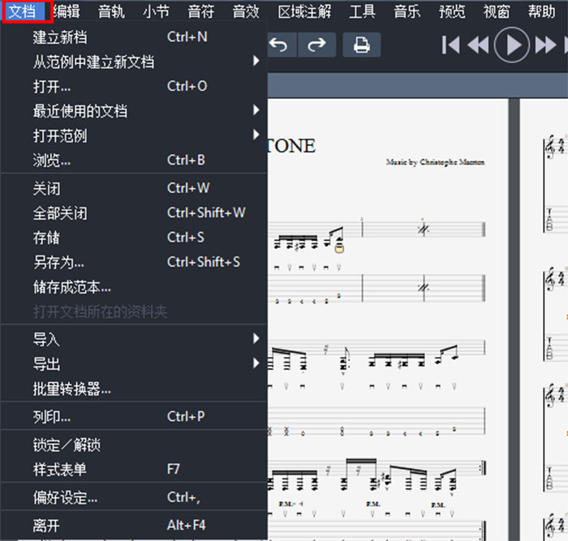Click the score title ending in TONE

coord(291,146)
